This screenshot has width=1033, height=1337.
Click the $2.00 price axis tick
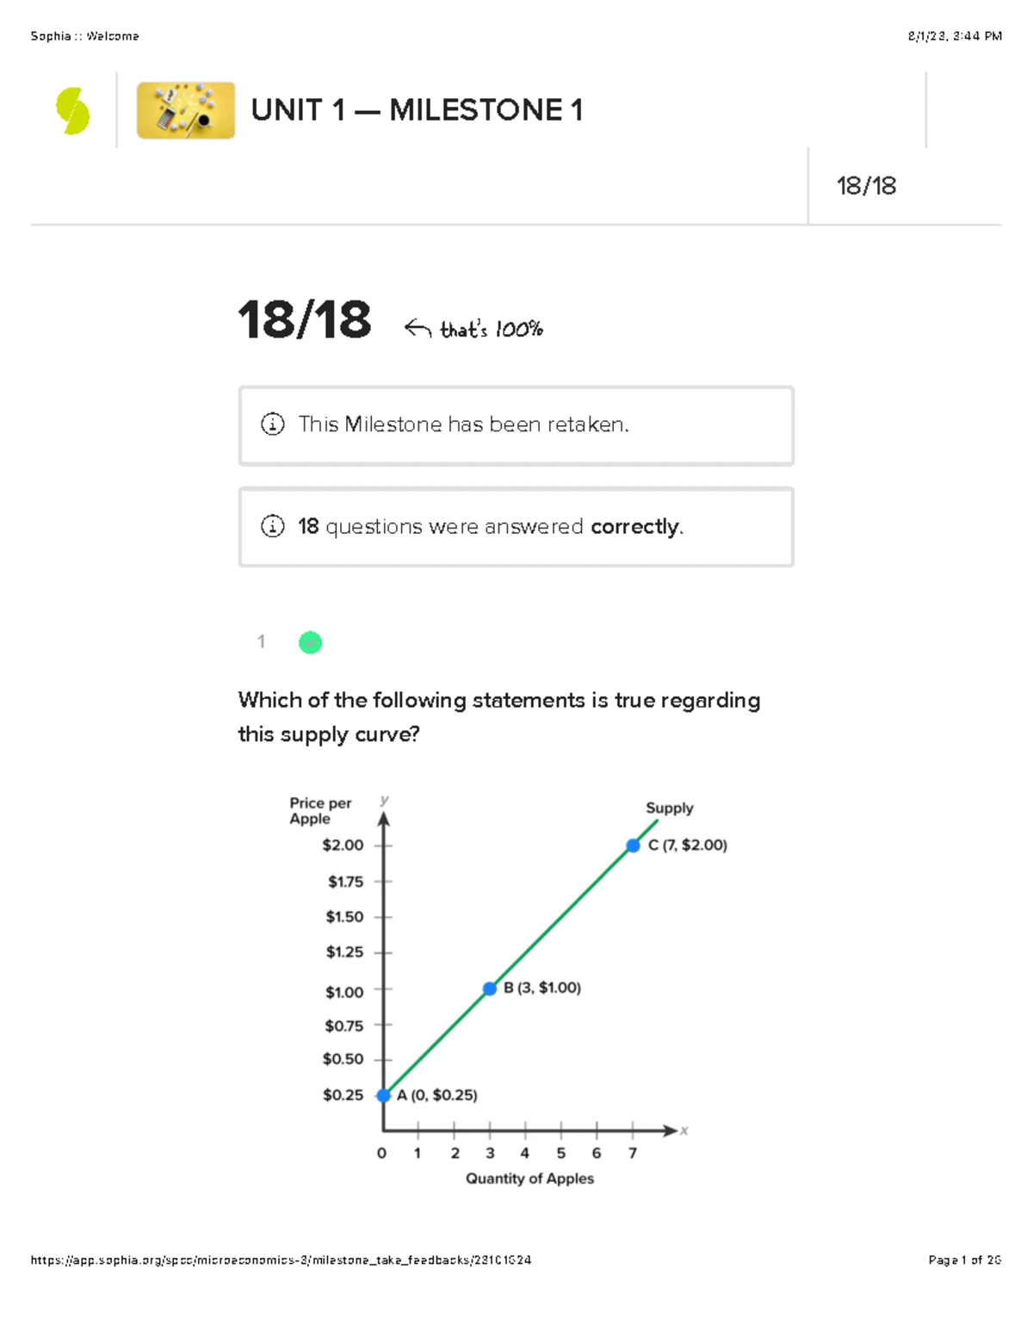click(x=343, y=845)
